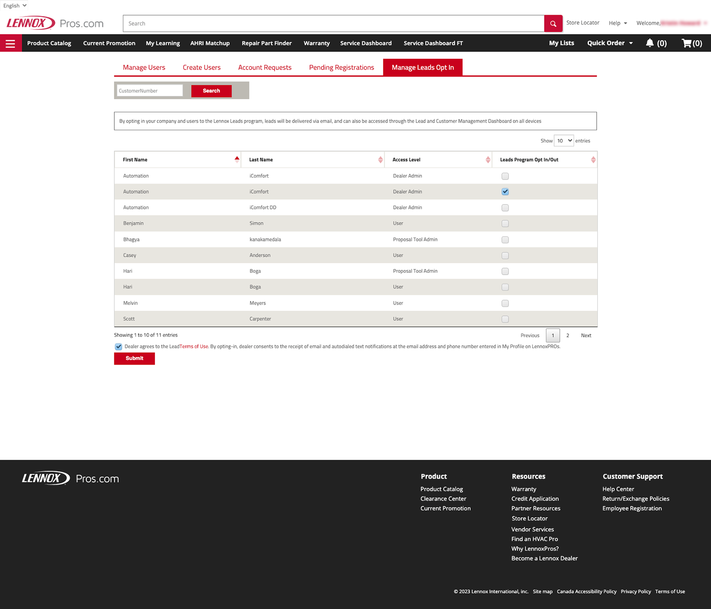Open Site map footer link
Viewport: 711px width, 609px height.
(x=543, y=591)
